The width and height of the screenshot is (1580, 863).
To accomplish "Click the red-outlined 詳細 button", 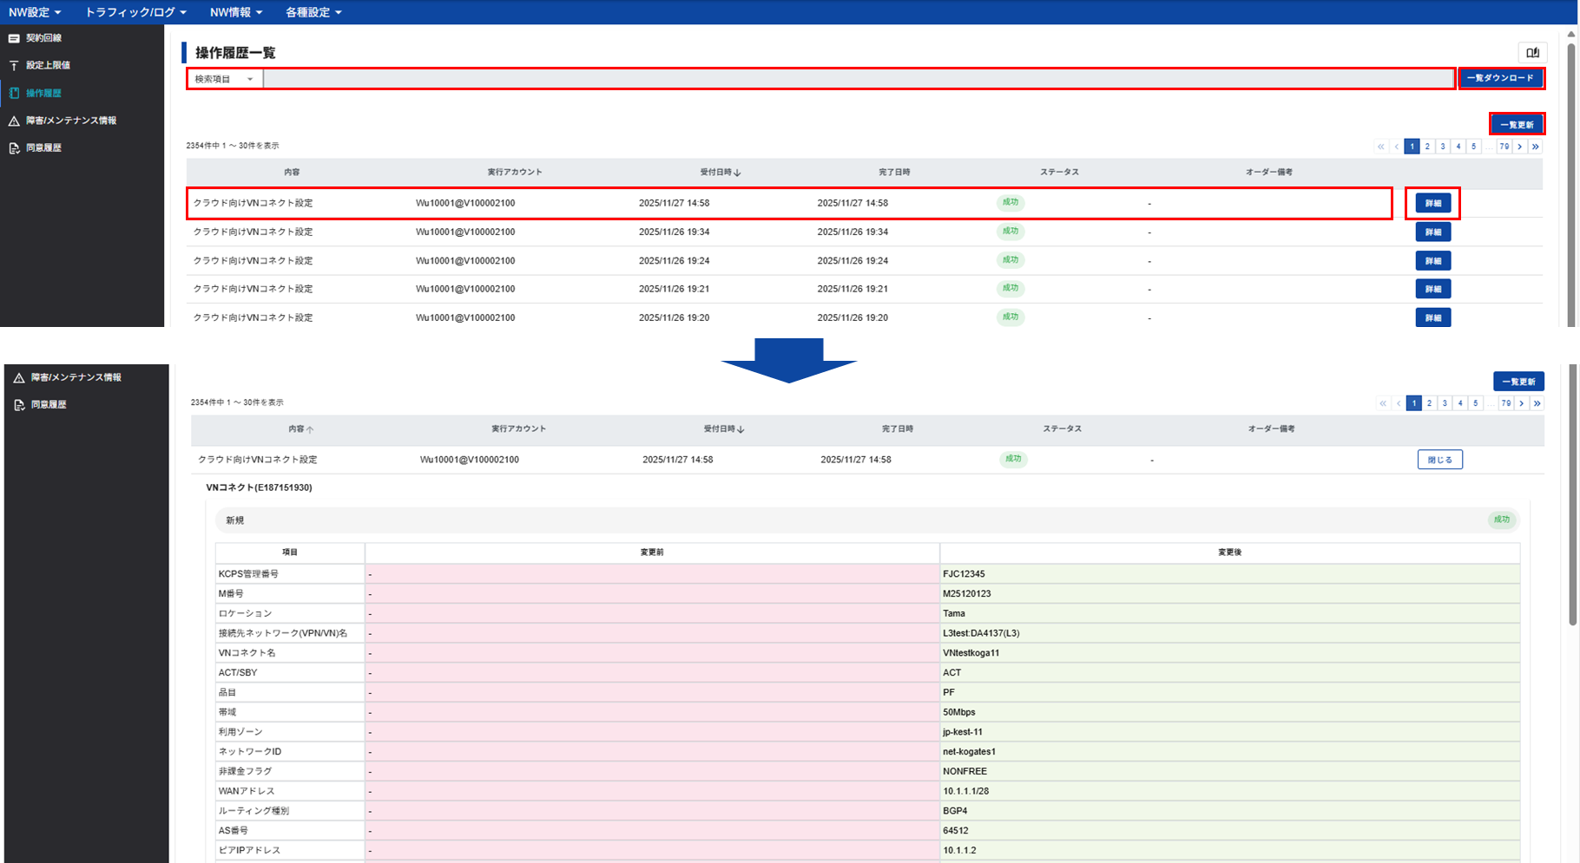I will 1432,203.
